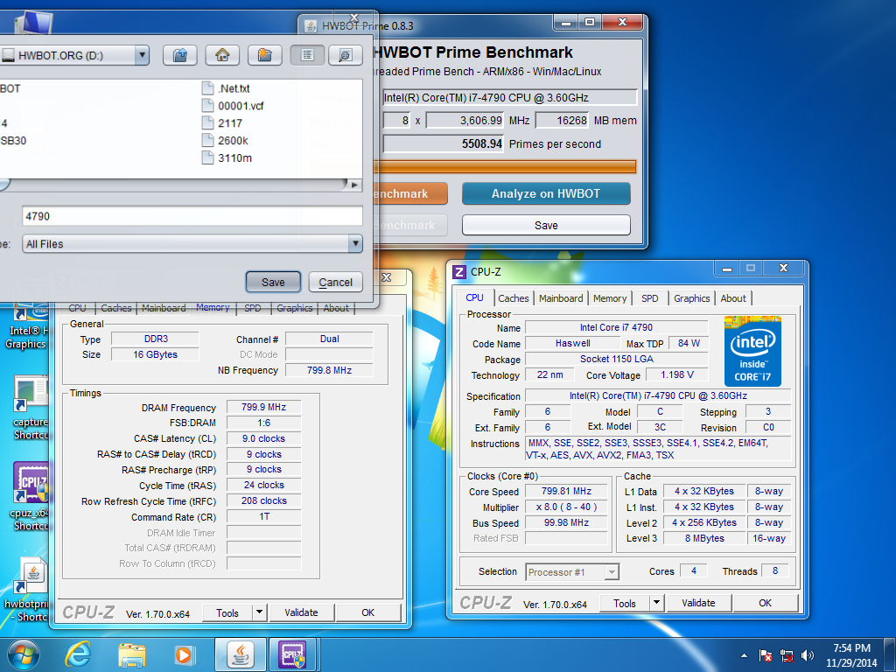This screenshot has width=896, height=672.
Task: Click the Core Speed 799.81 MHz value
Action: (566, 491)
